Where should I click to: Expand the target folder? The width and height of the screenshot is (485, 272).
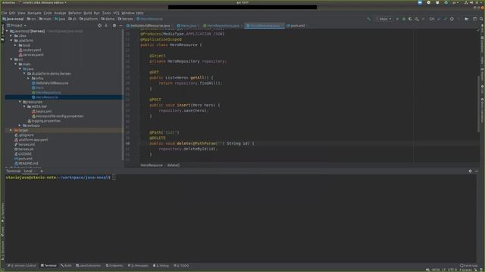click(x=11, y=130)
